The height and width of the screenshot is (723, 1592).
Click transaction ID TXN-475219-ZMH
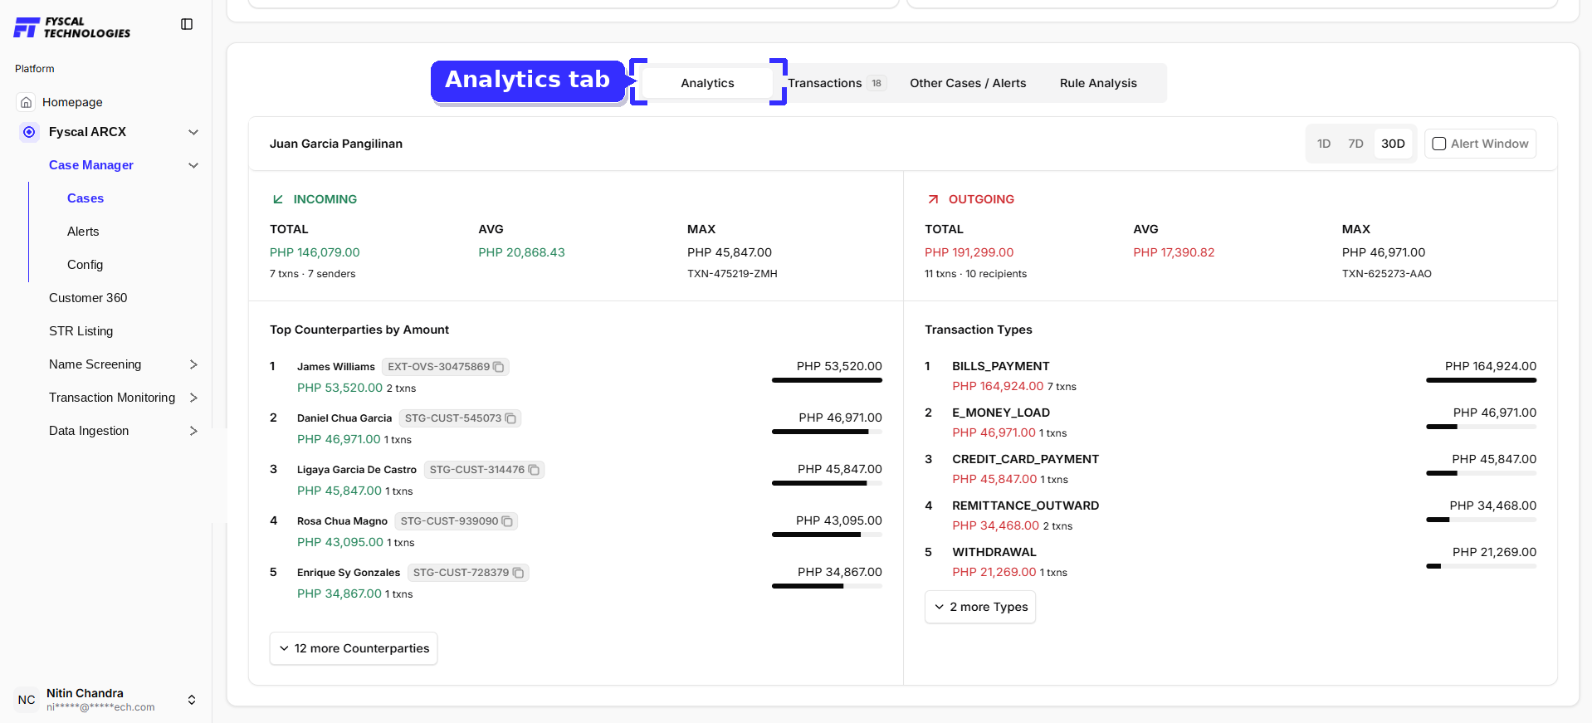tap(732, 274)
